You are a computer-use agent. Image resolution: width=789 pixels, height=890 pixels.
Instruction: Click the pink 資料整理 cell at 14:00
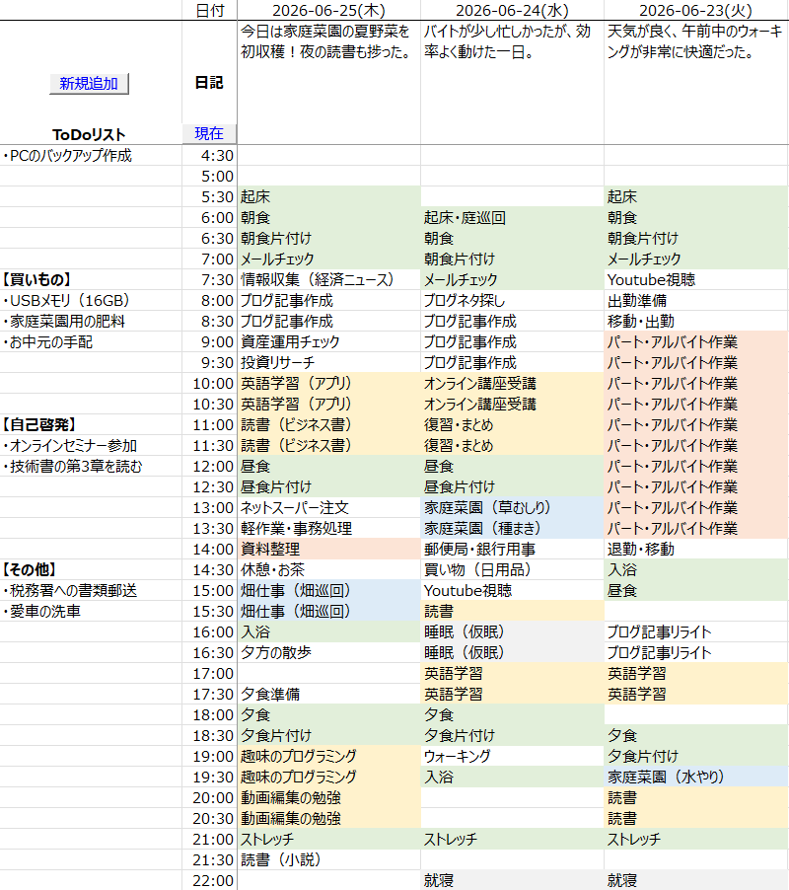[328, 549]
